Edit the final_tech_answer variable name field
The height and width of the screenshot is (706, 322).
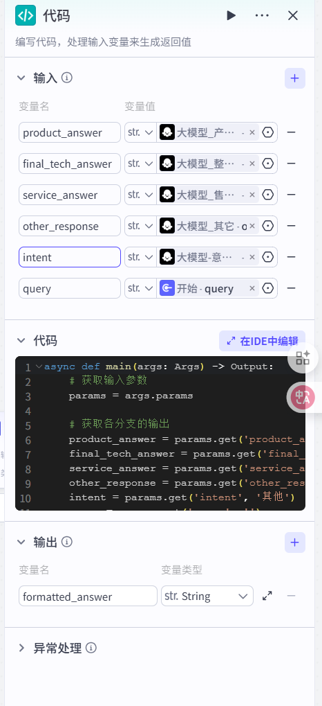coord(70,164)
